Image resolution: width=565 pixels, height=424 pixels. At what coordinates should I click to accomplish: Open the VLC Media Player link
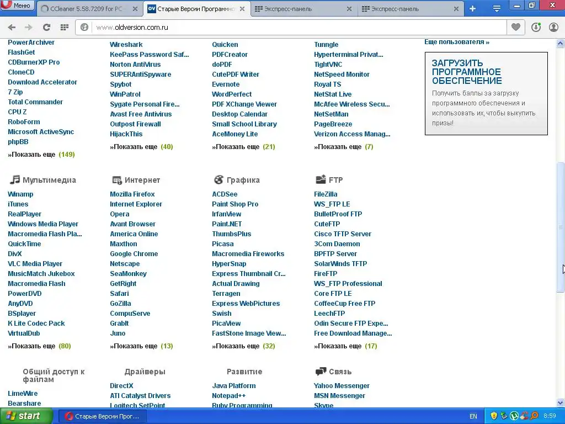pos(35,263)
